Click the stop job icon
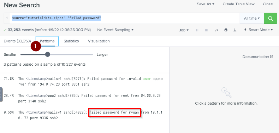Screen dimensions: 279x133 pyautogui.click(x=206, y=30)
